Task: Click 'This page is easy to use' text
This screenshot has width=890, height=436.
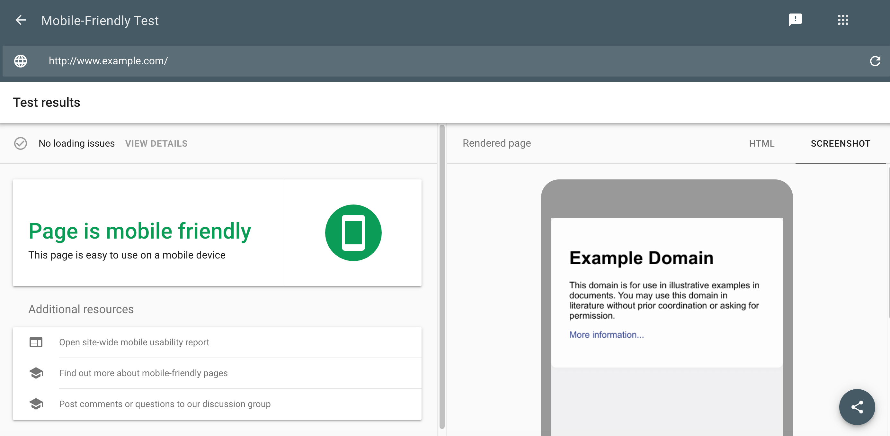Action: [127, 255]
